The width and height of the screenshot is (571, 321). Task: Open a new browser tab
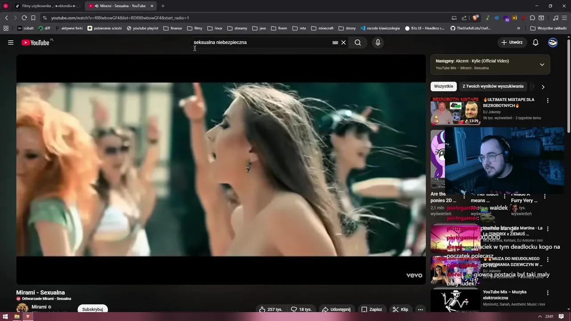(163, 6)
